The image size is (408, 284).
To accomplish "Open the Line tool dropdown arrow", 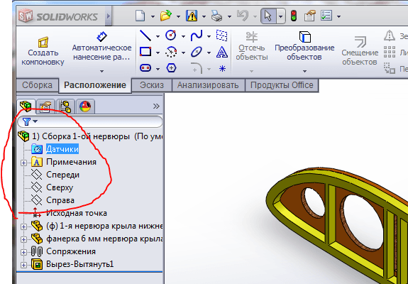I will [x=158, y=36].
